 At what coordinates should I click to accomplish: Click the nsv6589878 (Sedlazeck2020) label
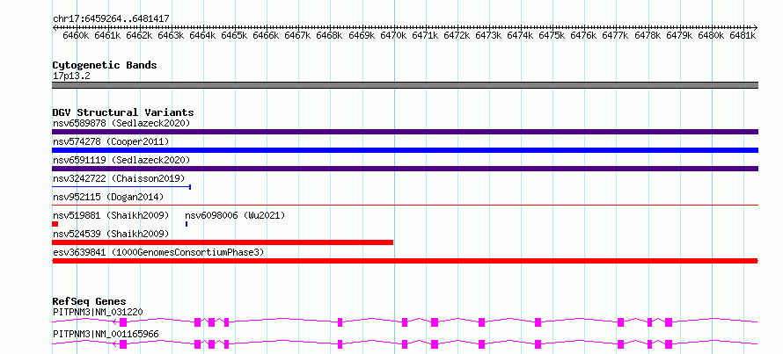coord(121,123)
